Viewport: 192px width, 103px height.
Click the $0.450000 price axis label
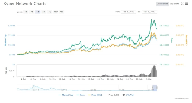(x=164, y=45)
